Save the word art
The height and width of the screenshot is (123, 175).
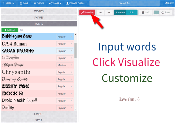point(24,3)
